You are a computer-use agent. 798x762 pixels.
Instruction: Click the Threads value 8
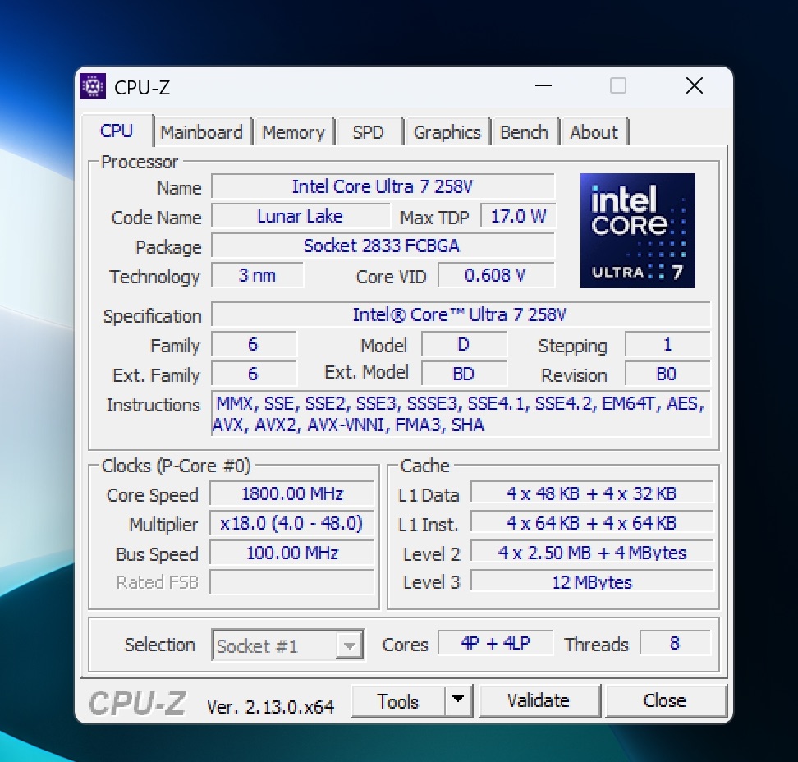coord(675,644)
